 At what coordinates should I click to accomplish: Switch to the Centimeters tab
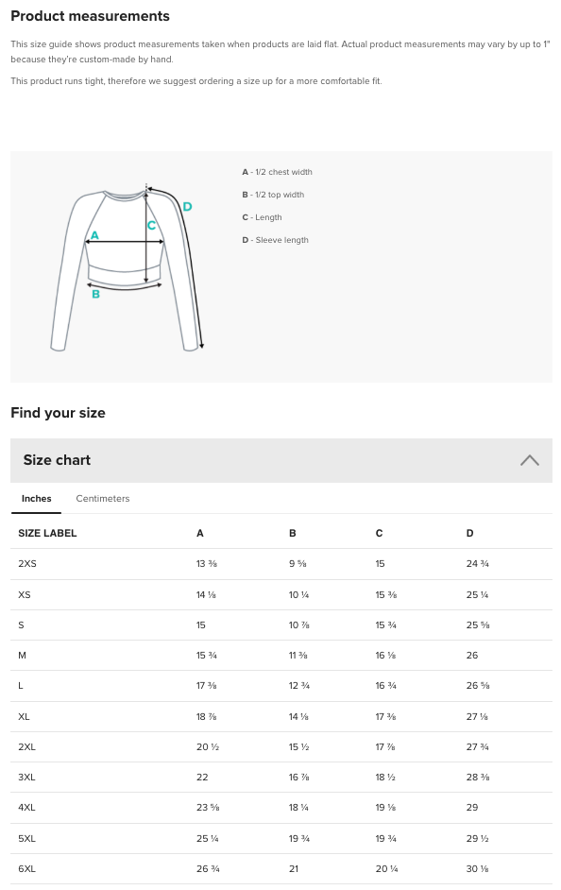pyautogui.click(x=102, y=499)
